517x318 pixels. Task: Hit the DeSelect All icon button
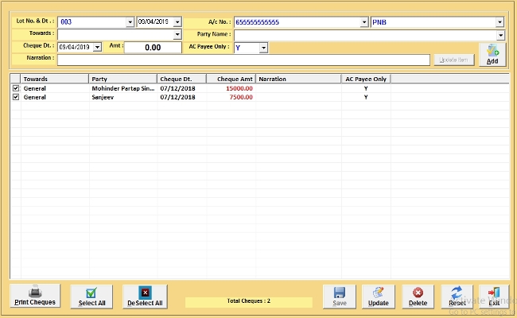[145, 292]
